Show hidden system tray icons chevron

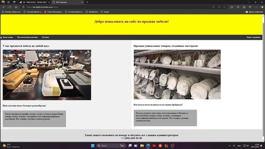[229, 146]
